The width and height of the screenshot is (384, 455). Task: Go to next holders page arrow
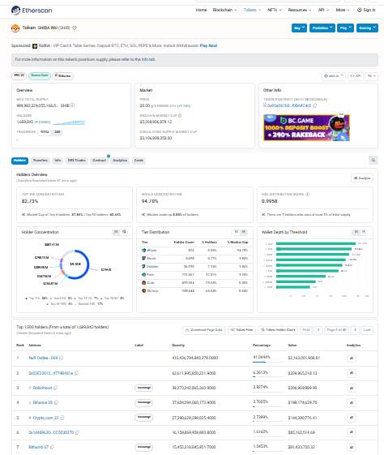point(355,330)
